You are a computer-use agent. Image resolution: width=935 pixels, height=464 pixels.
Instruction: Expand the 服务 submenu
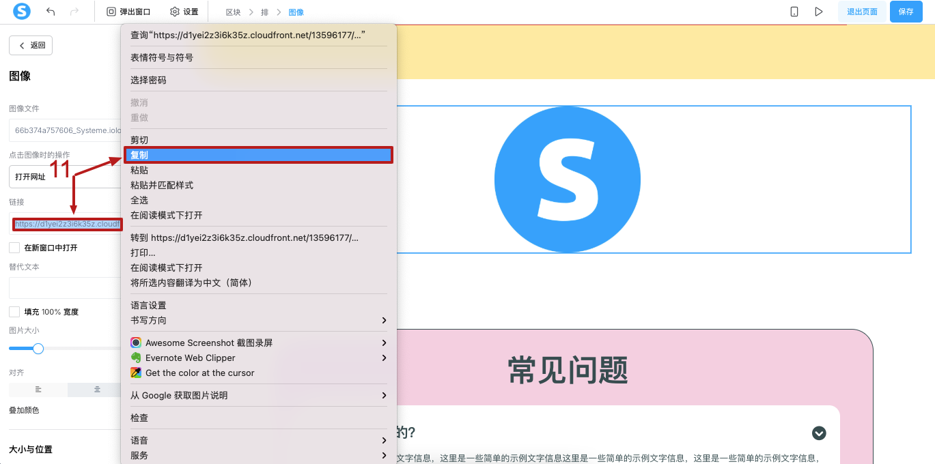[x=259, y=455]
